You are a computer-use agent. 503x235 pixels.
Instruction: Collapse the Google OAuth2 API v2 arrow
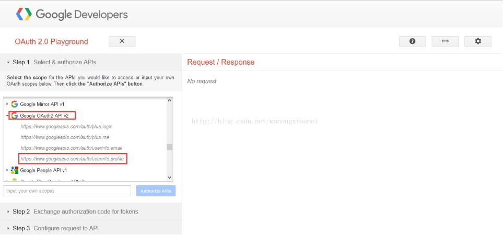click(7, 115)
